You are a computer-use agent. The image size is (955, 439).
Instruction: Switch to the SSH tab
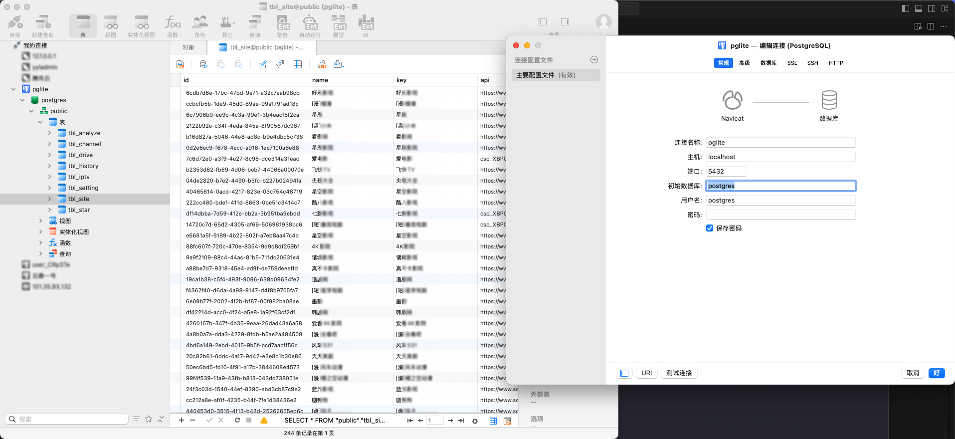point(812,63)
